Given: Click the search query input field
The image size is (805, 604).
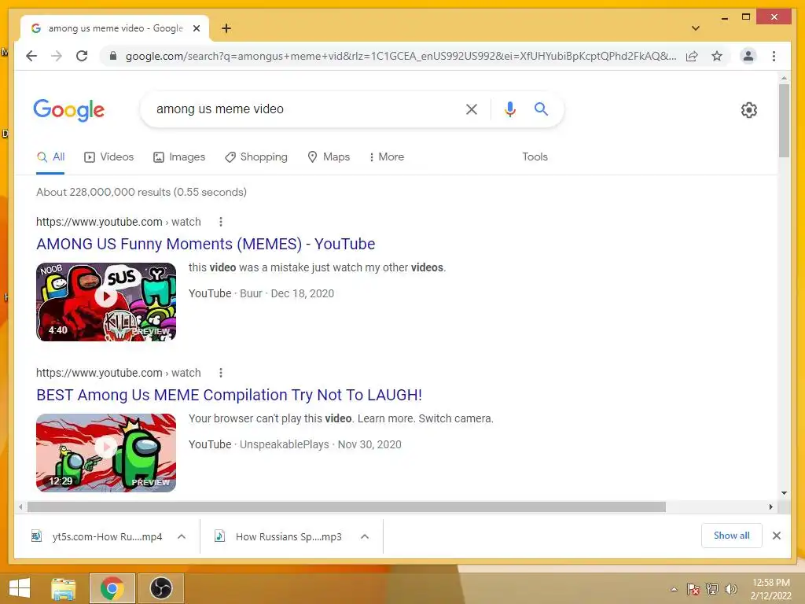Looking at the screenshot, I should [x=303, y=109].
